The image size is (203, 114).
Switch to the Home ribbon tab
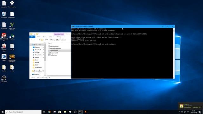(38, 37)
